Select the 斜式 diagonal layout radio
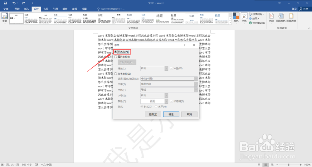This screenshot has height=167, width=312. (142, 107)
